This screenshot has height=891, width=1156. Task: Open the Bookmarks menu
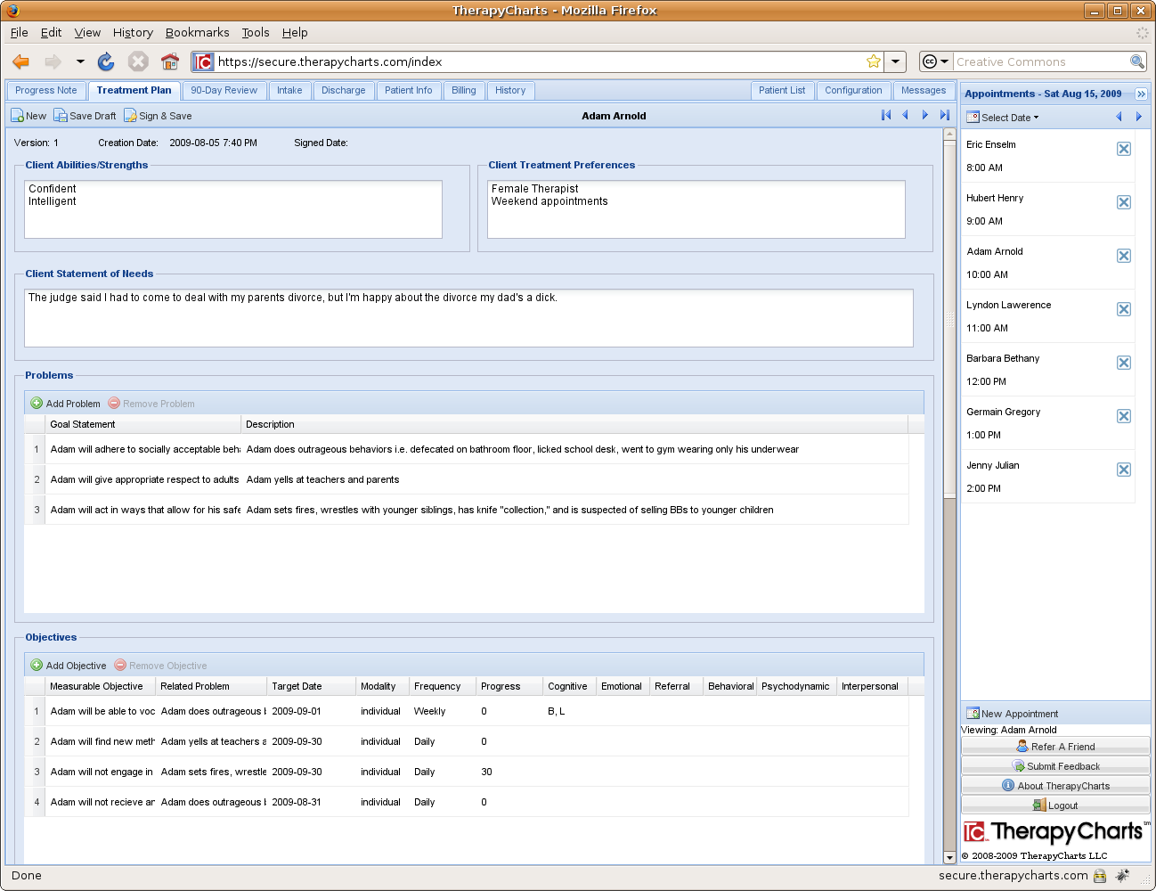pos(197,32)
